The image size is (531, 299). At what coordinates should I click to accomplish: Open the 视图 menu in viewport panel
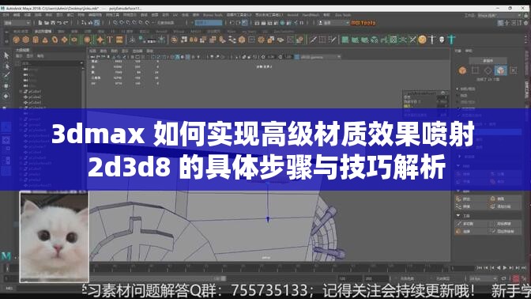pyautogui.click(x=92, y=51)
